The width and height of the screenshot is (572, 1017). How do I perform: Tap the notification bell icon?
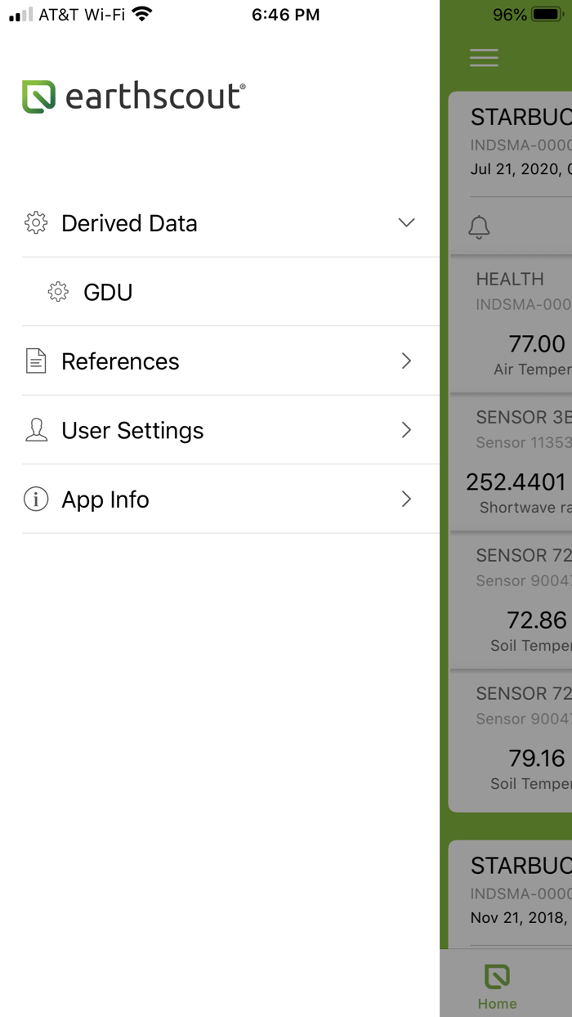coord(479,227)
